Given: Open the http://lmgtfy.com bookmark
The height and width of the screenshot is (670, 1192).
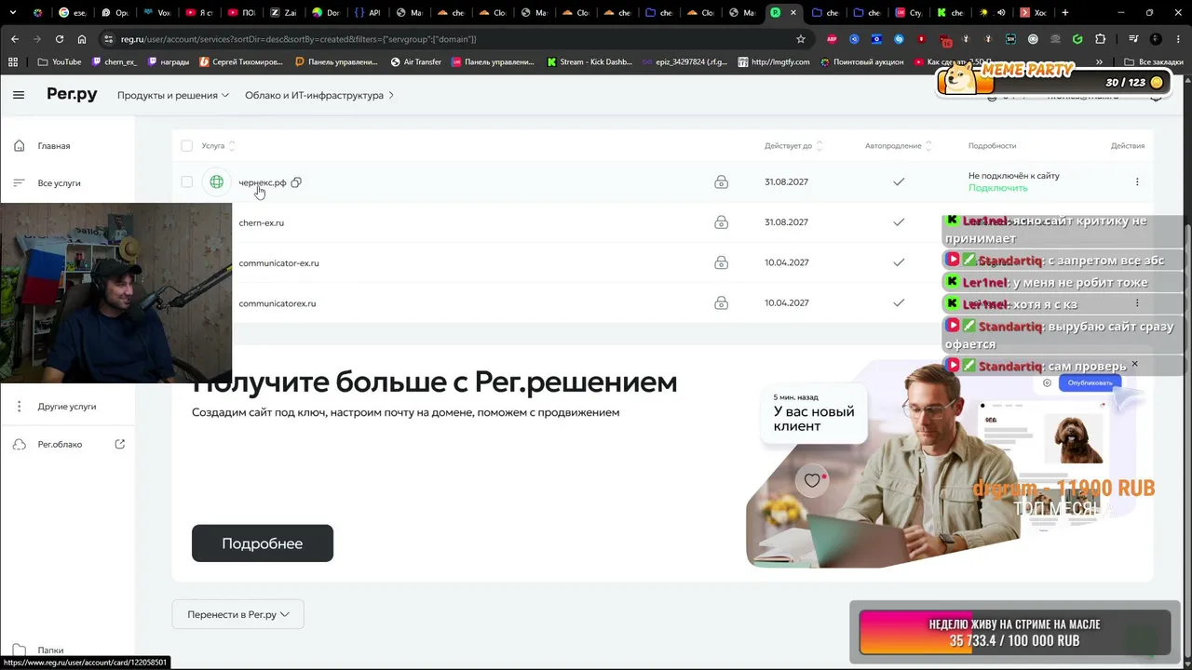Looking at the screenshot, I should point(773,62).
